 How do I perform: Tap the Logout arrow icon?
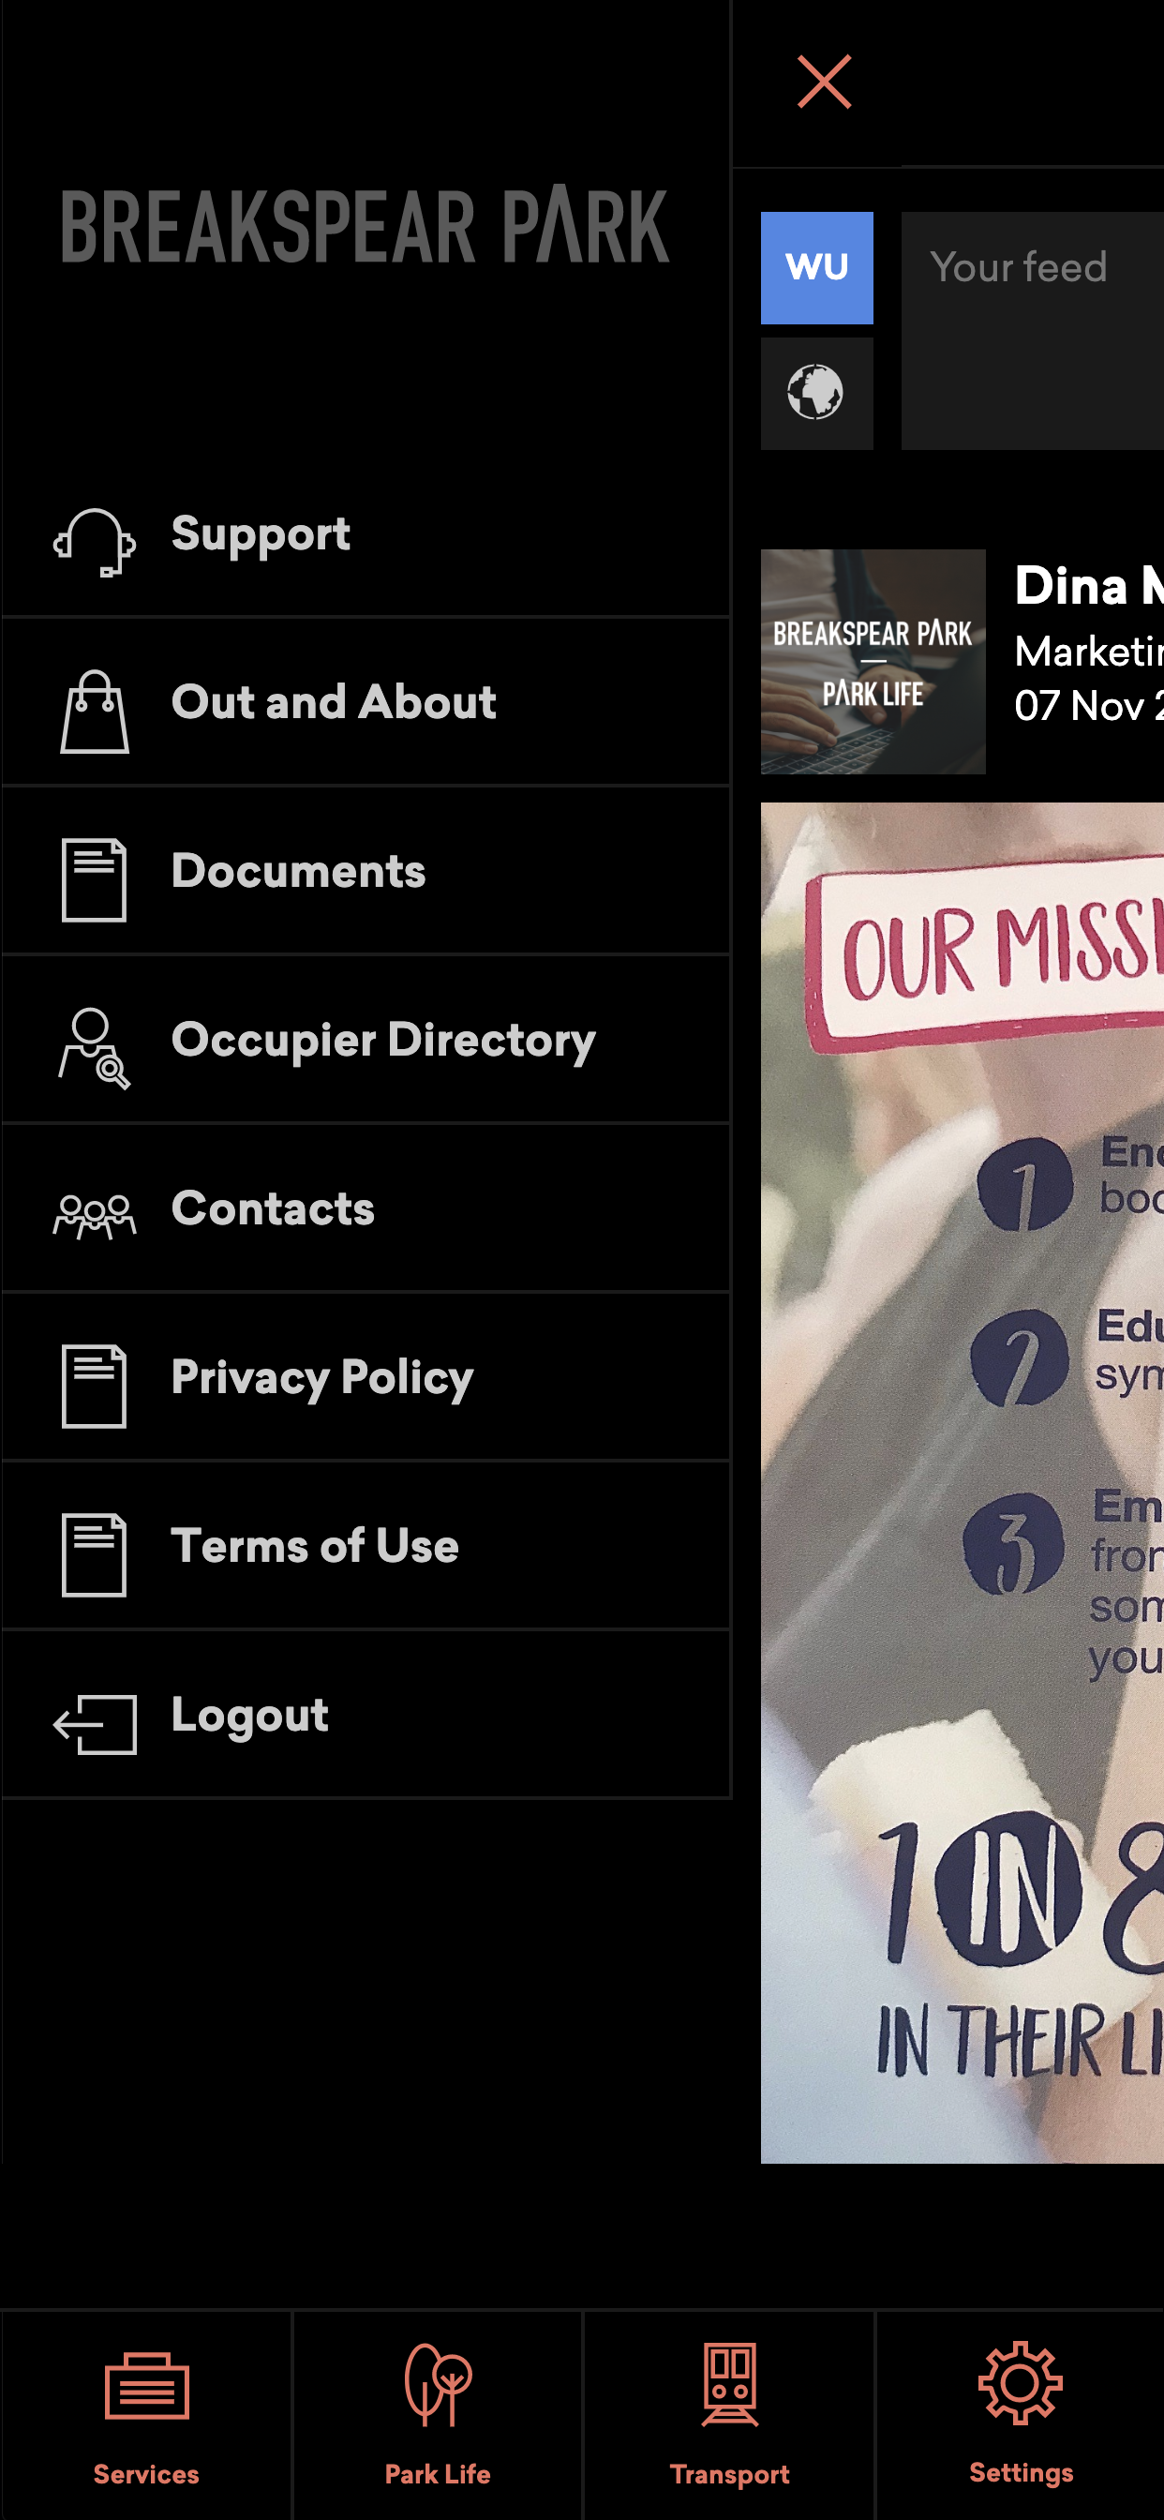94,1724
